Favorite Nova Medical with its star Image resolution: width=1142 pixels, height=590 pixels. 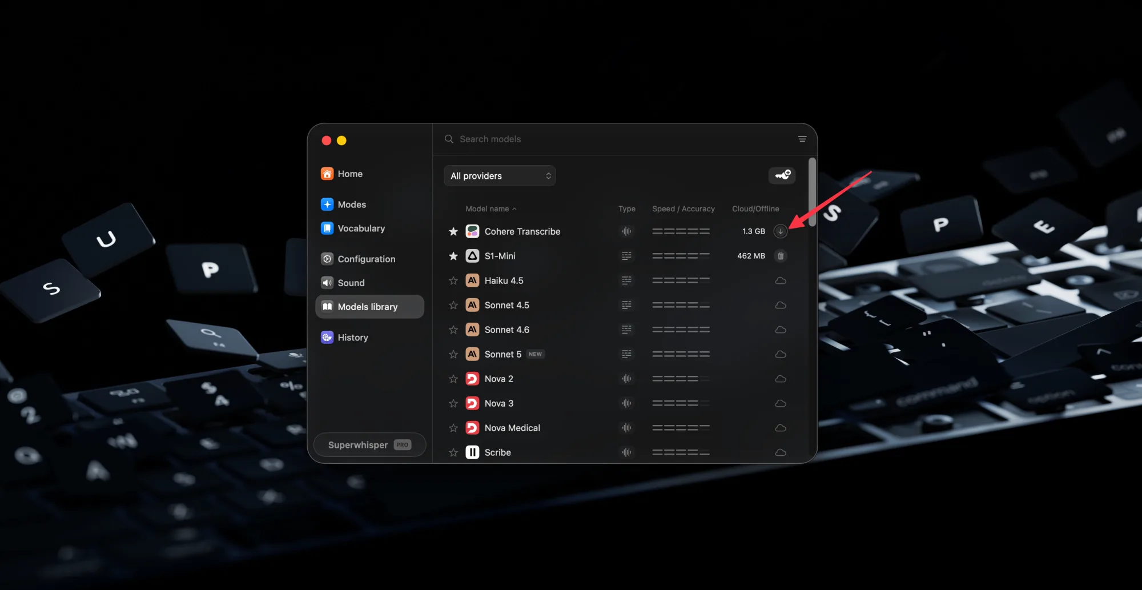click(x=453, y=428)
